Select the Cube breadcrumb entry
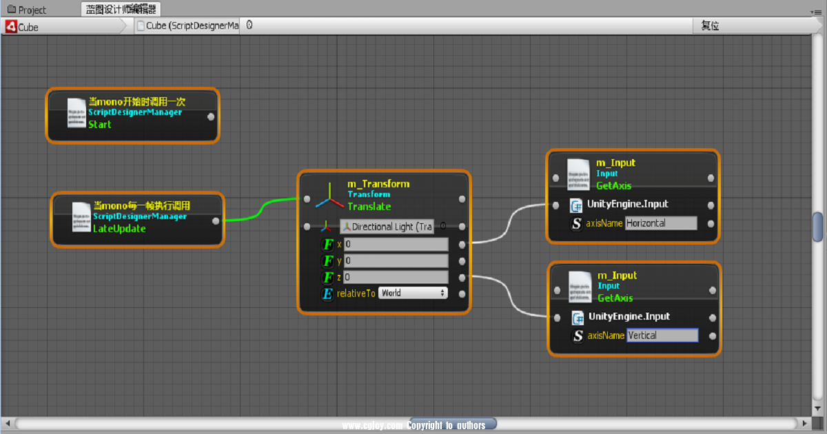Viewport: 827px width, 434px height. pos(28,27)
